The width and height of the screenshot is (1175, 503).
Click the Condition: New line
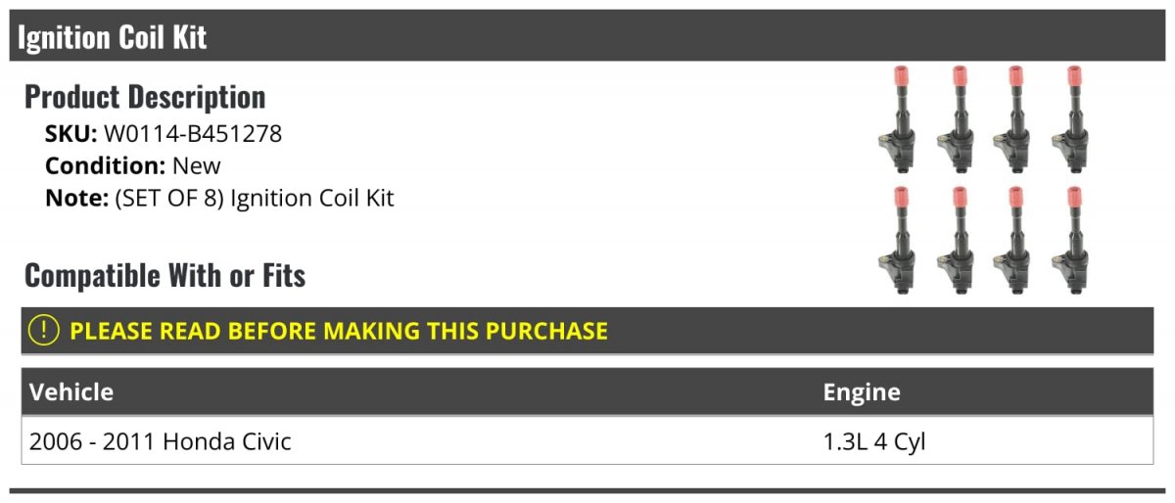[x=133, y=165]
